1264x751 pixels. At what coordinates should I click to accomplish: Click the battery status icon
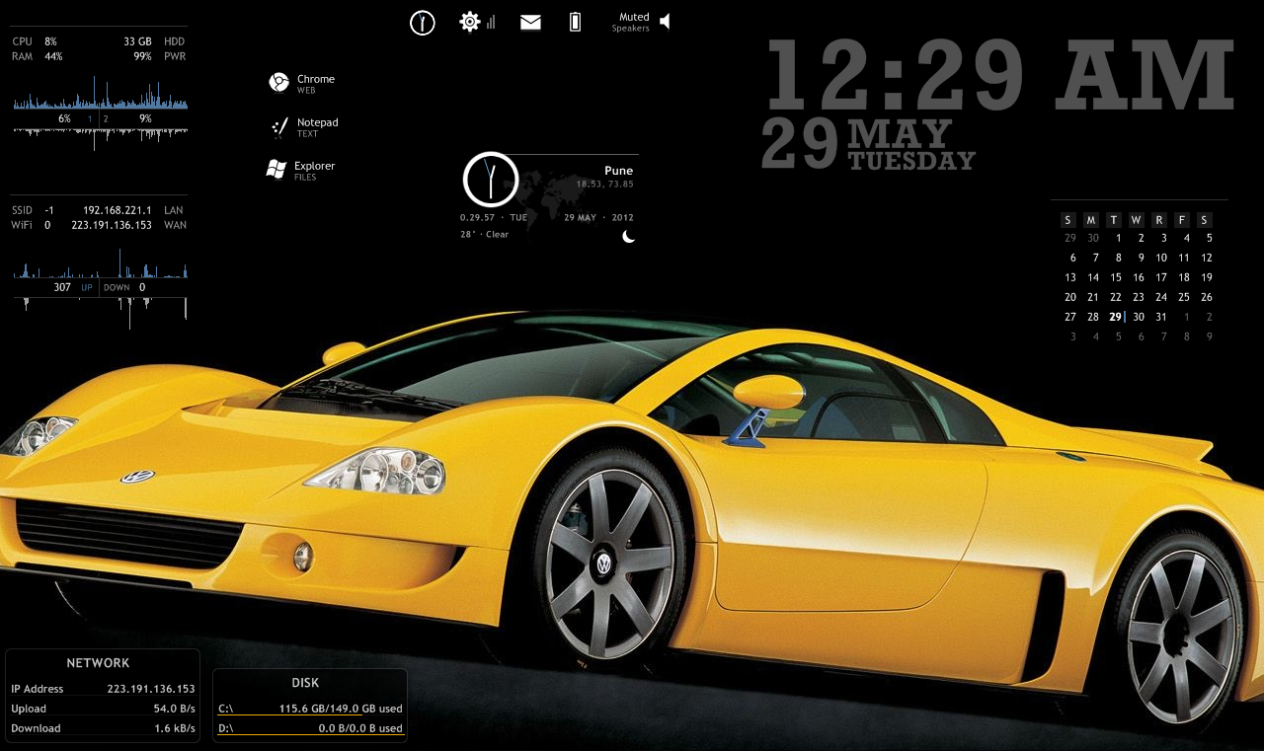click(x=574, y=21)
